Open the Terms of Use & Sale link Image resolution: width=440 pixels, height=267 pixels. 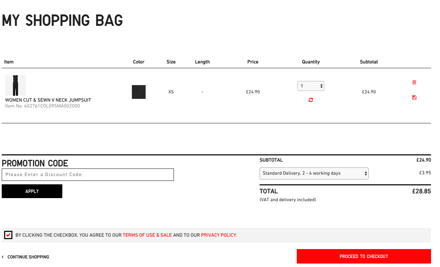coord(147,235)
